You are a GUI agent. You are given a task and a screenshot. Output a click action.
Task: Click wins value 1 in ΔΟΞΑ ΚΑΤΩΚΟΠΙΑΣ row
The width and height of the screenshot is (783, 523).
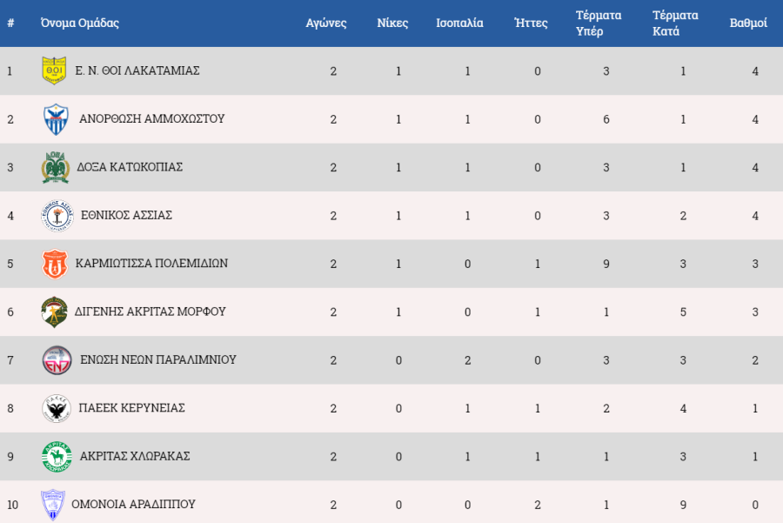coord(398,167)
